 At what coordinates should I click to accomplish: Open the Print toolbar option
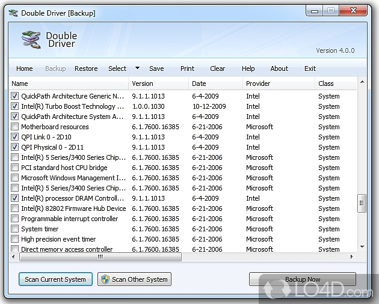pos(187,68)
